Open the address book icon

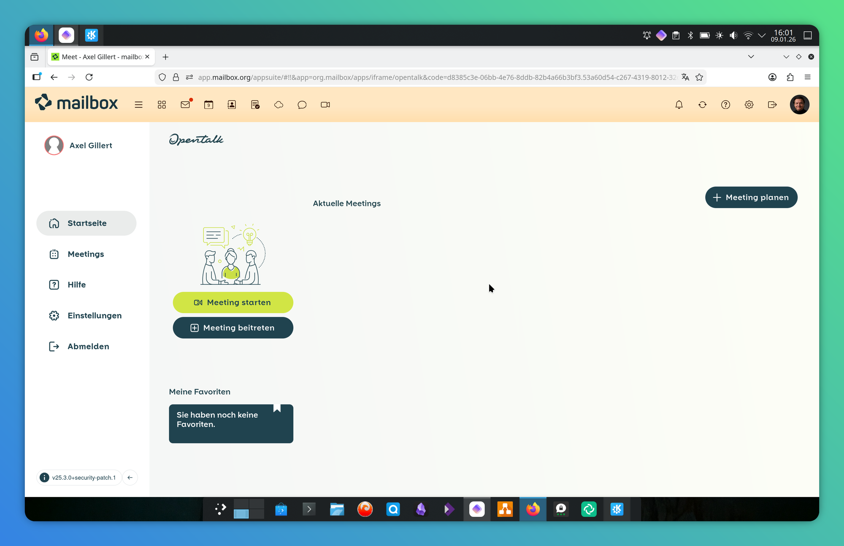(232, 105)
